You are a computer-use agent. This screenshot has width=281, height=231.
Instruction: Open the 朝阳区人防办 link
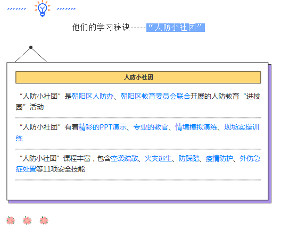92,96
